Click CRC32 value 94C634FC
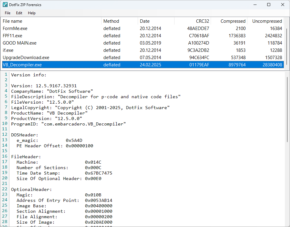This screenshot has width=290, height=227. click(x=199, y=58)
